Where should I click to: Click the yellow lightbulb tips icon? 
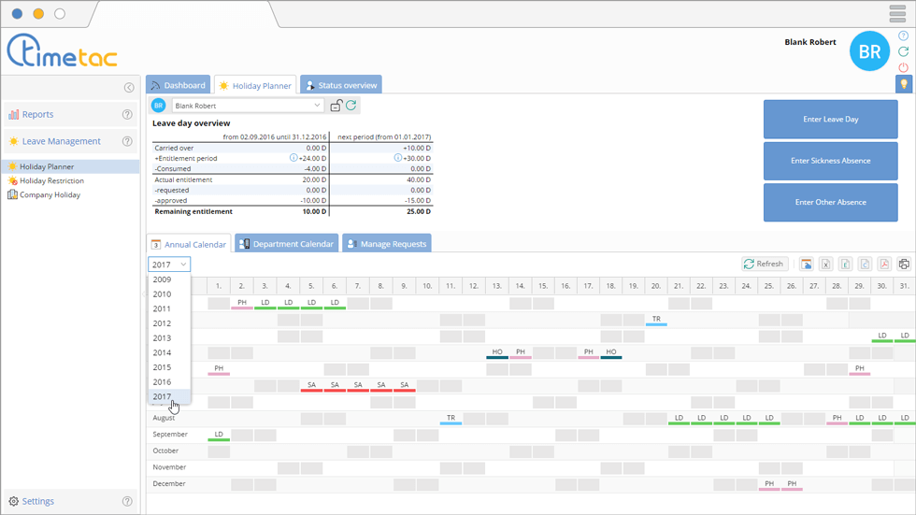pos(904,84)
